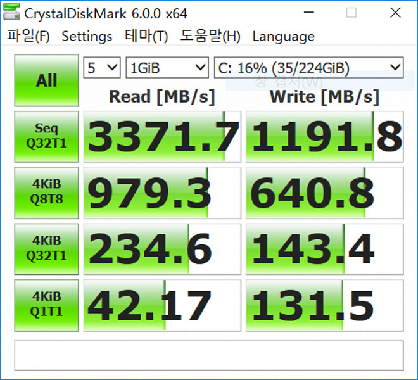Select the Seq read result 3371.7

(x=162, y=137)
